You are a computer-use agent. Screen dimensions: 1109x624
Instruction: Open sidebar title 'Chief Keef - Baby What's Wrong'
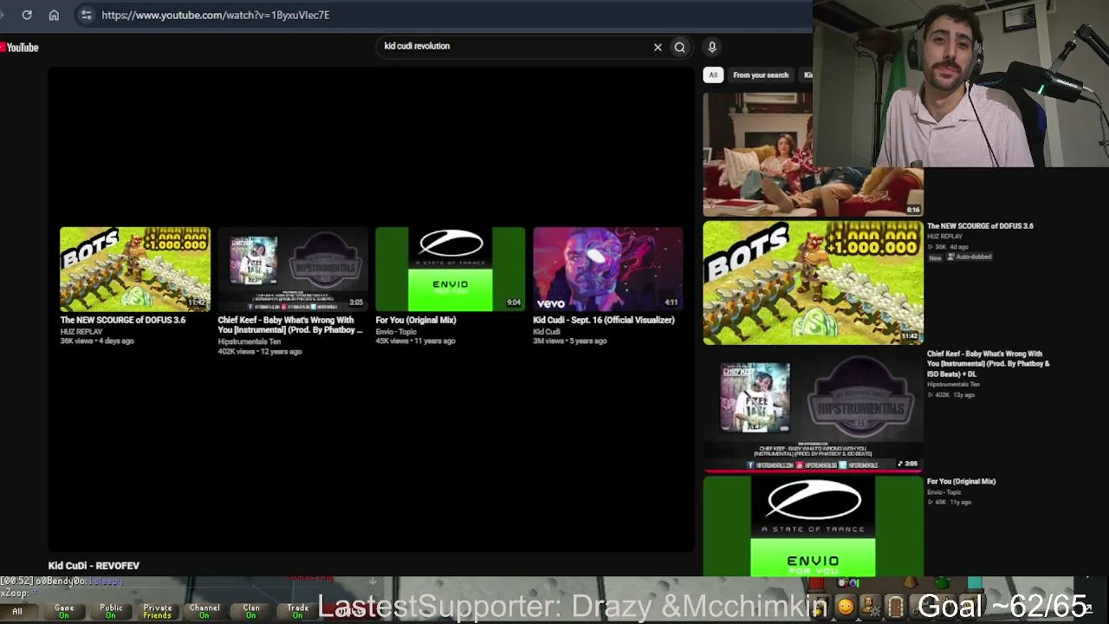[x=989, y=364]
